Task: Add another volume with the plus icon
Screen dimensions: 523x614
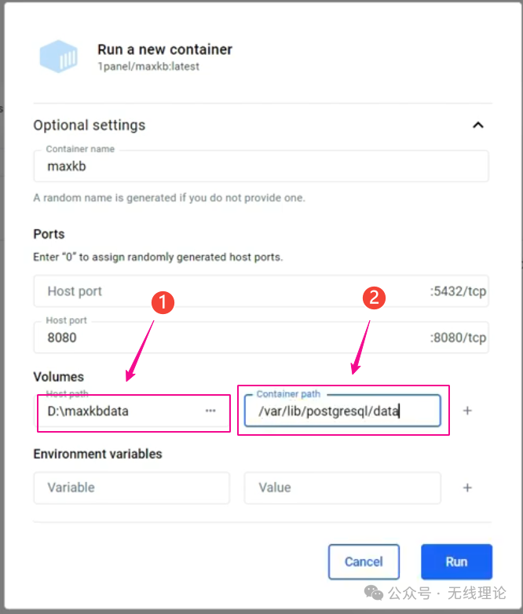Action: point(467,411)
